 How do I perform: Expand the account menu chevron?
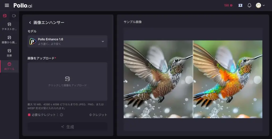[x=263, y=5]
